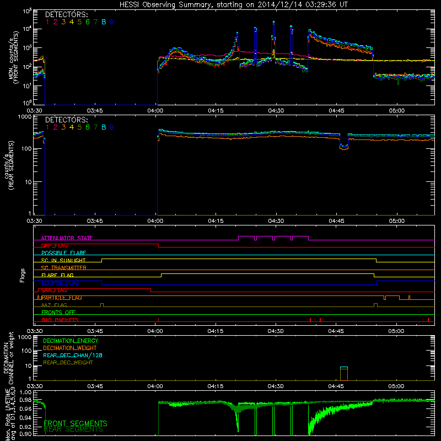Viewport: 441px width, 441px height.
Task: Click the FLARE_FLAG label
Action: coord(57,275)
